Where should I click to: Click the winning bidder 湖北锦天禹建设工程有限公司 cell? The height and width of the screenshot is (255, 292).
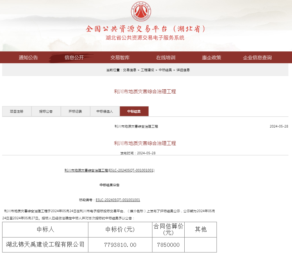(45, 245)
